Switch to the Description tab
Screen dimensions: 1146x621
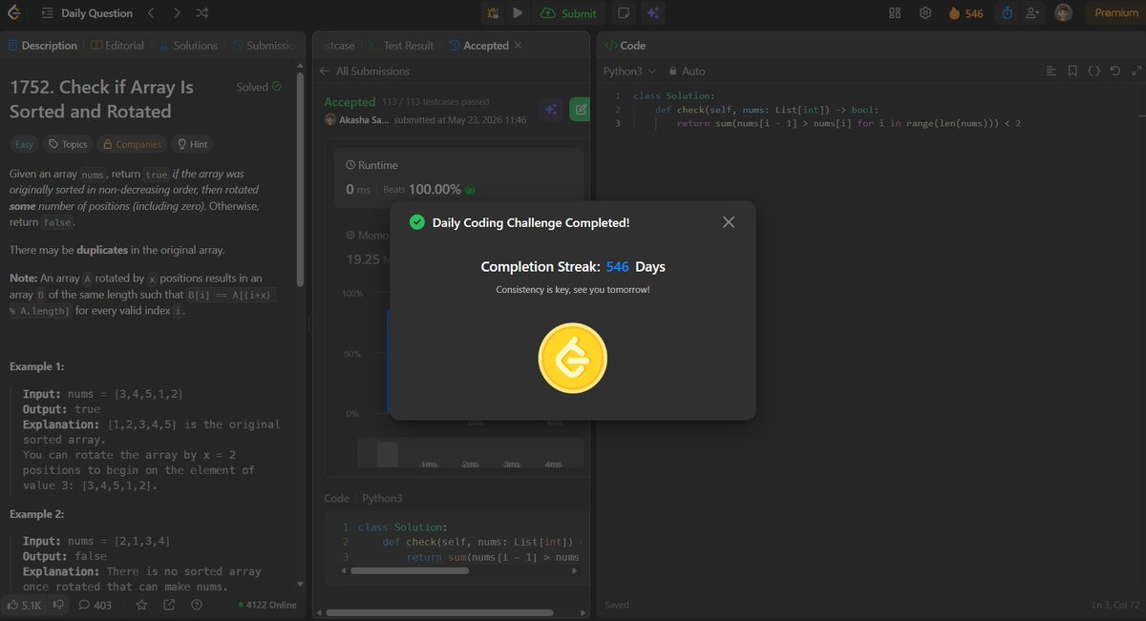42,46
